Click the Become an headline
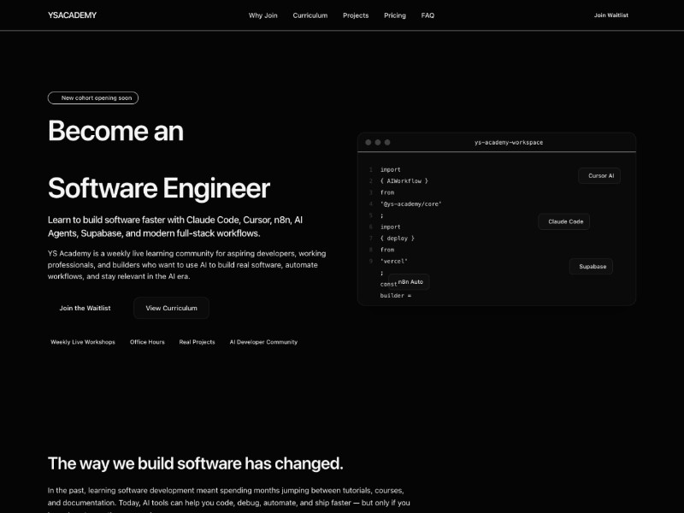Image resolution: width=684 pixels, height=513 pixels. pyautogui.click(x=115, y=131)
